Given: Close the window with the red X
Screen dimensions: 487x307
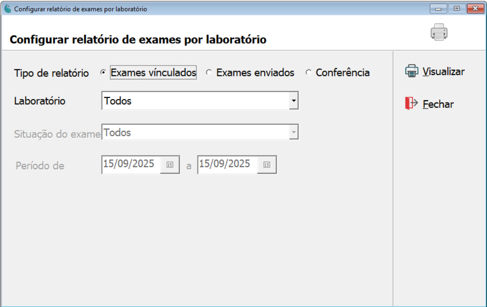Looking at the screenshot, I should click(x=476, y=9).
